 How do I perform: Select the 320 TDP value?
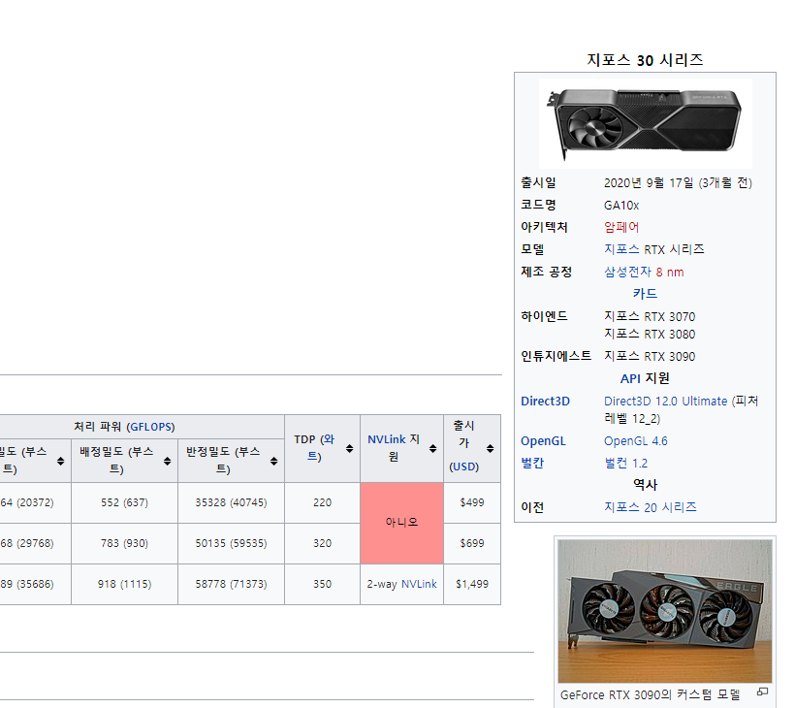pos(323,543)
